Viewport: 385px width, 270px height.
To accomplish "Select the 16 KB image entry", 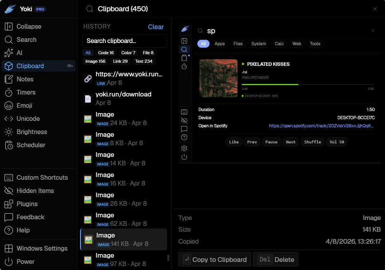I will 124,179.
